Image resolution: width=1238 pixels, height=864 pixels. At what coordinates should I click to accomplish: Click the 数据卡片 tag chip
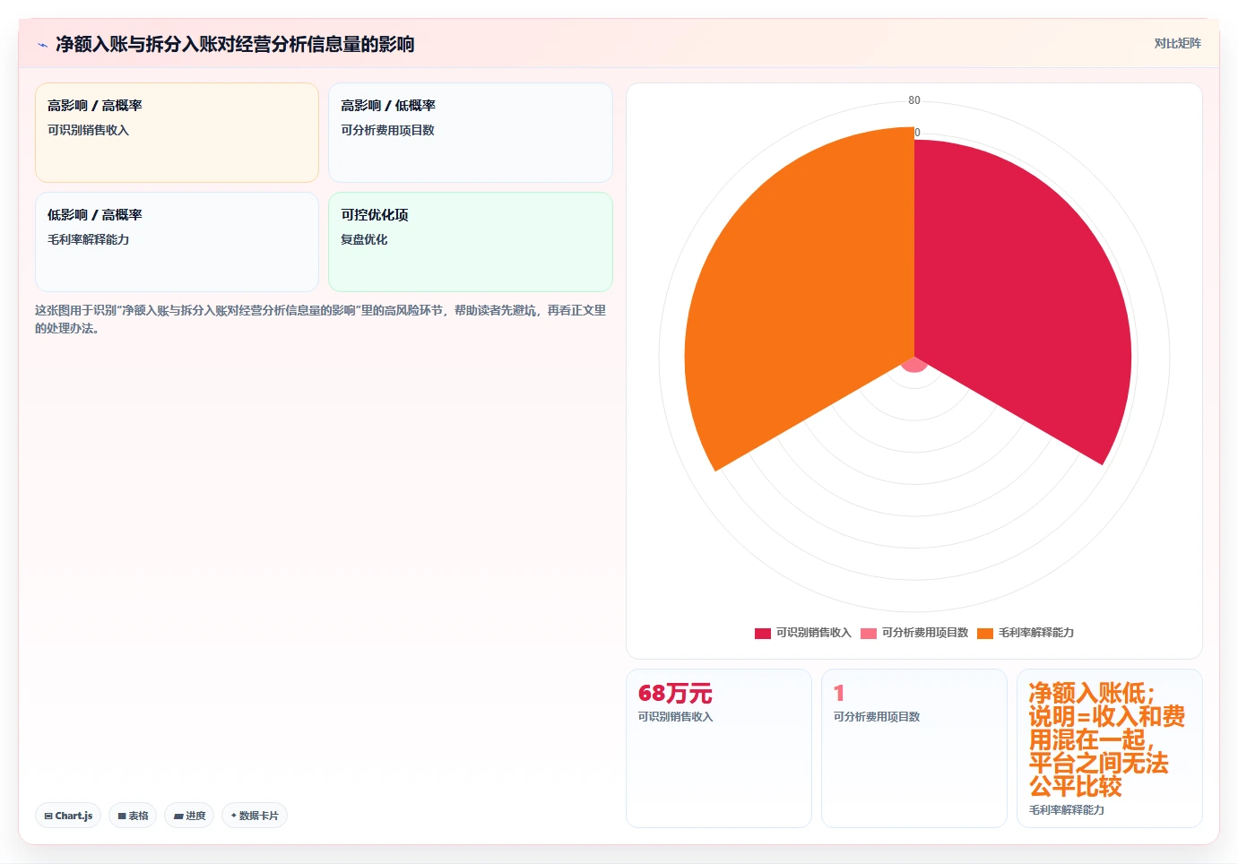255,816
